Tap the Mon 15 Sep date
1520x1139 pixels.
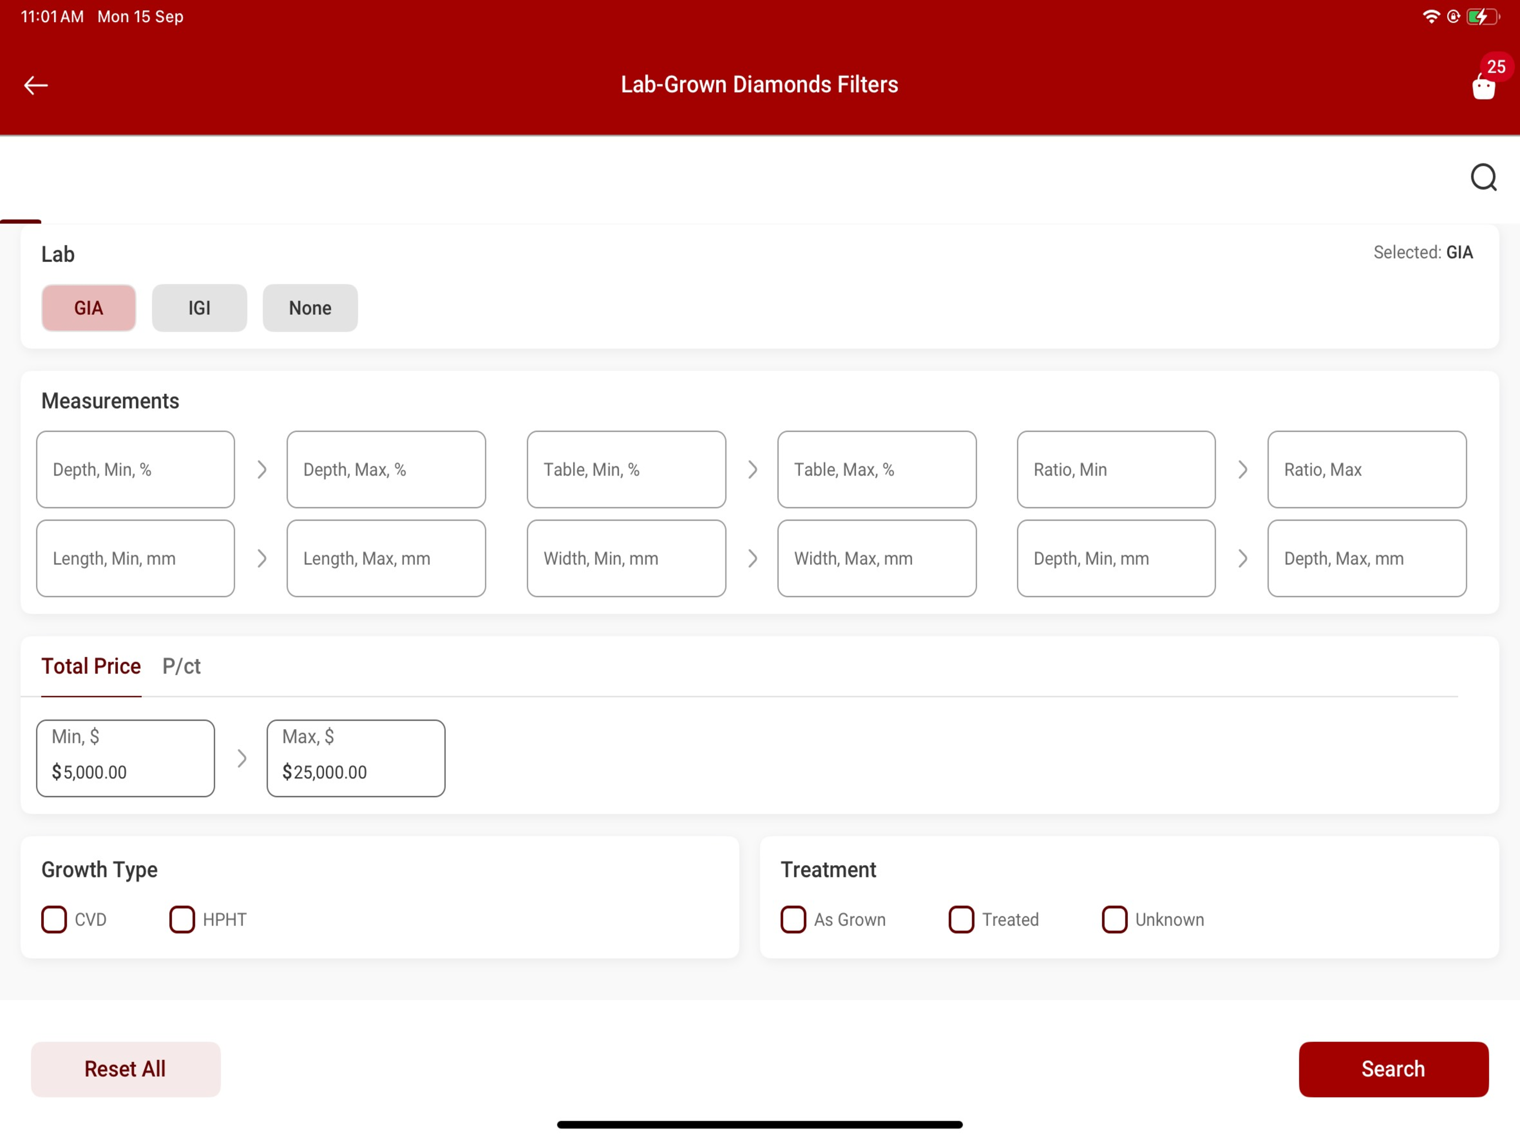click(140, 17)
